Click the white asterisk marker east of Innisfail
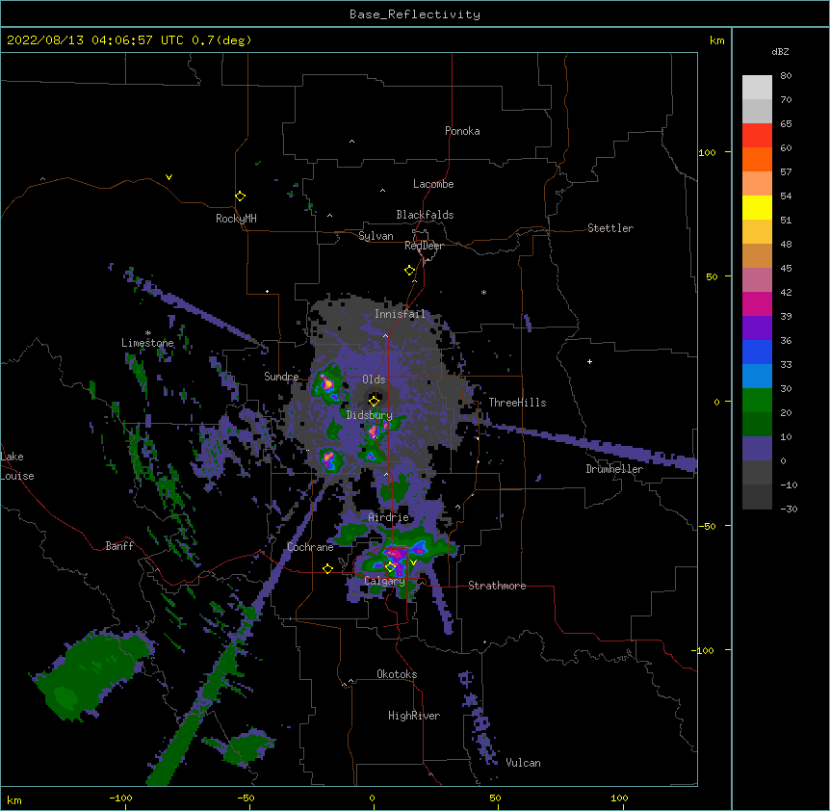830x811 pixels. pyautogui.click(x=483, y=292)
